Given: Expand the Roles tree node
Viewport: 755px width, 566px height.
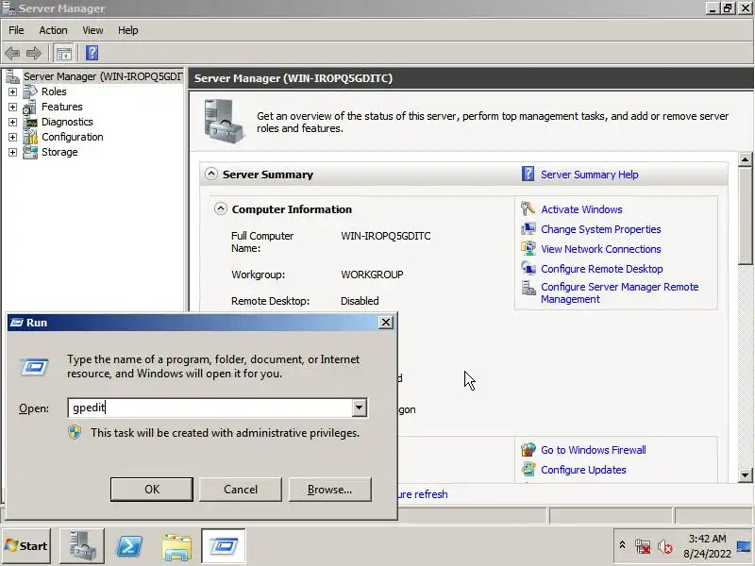Looking at the screenshot, I should pos(12,92).
